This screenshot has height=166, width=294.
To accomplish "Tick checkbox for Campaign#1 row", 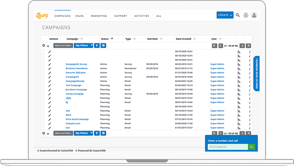I will (43, 77).
